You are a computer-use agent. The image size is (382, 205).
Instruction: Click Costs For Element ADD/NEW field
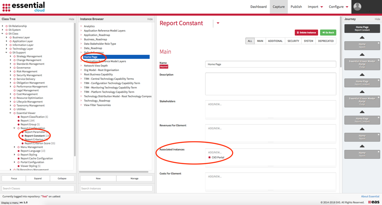pos(271,182)
